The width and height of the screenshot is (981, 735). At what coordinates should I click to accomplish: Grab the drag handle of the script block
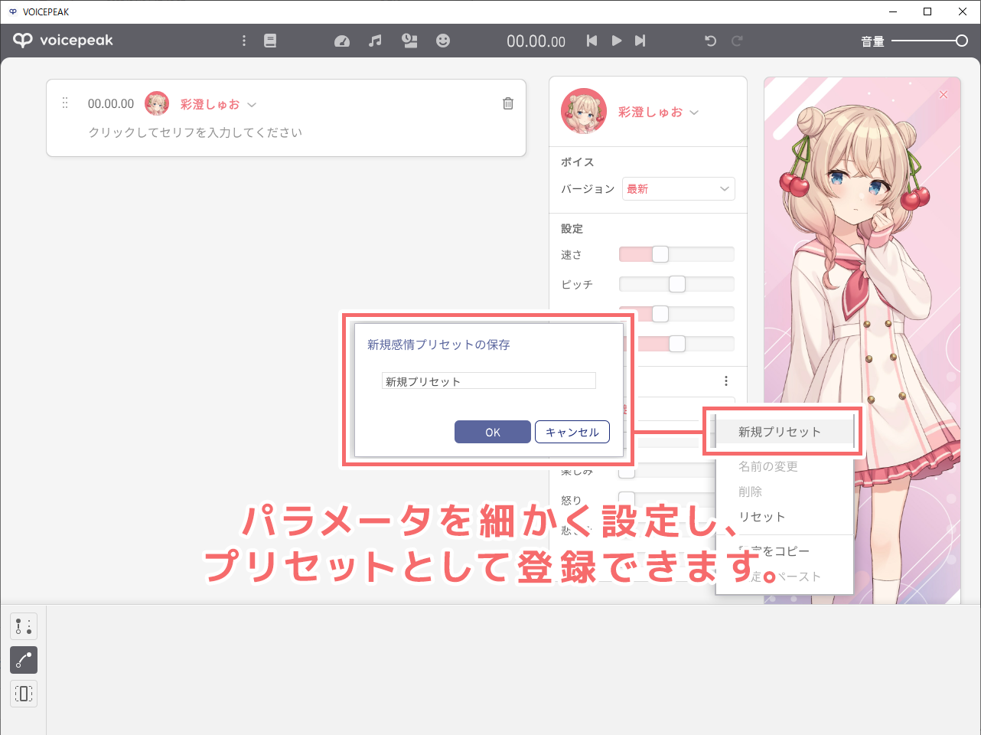65,103
